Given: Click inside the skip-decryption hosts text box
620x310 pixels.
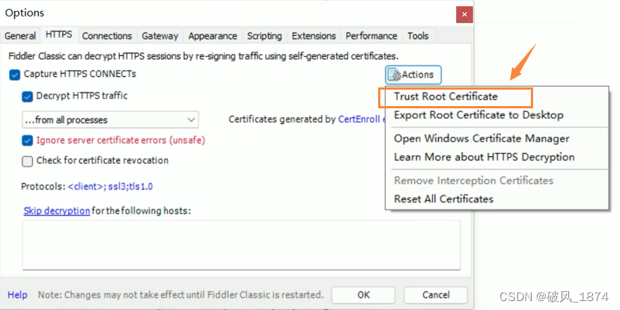Looking at the screenshot, I should coord(241,245).
